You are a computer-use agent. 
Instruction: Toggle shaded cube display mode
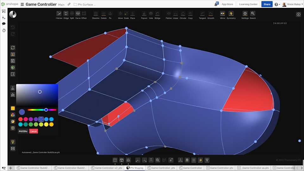point(128,160)
